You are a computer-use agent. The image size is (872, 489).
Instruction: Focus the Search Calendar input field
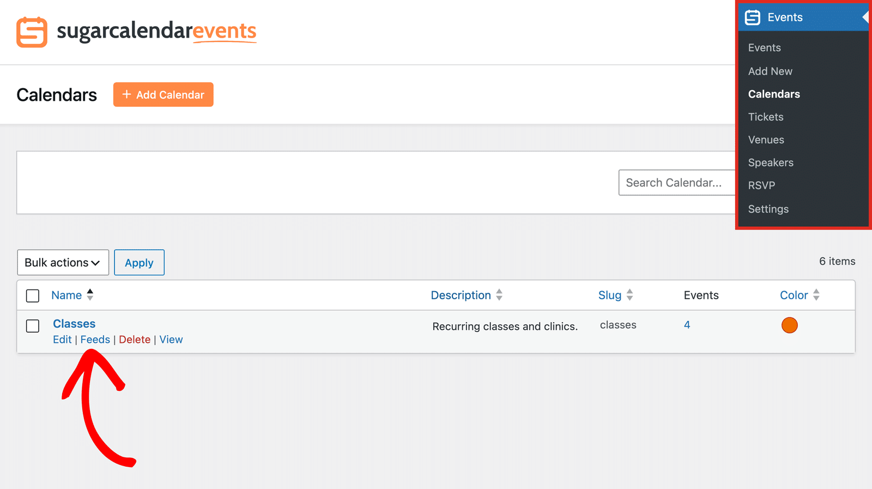tap(677, 183)
